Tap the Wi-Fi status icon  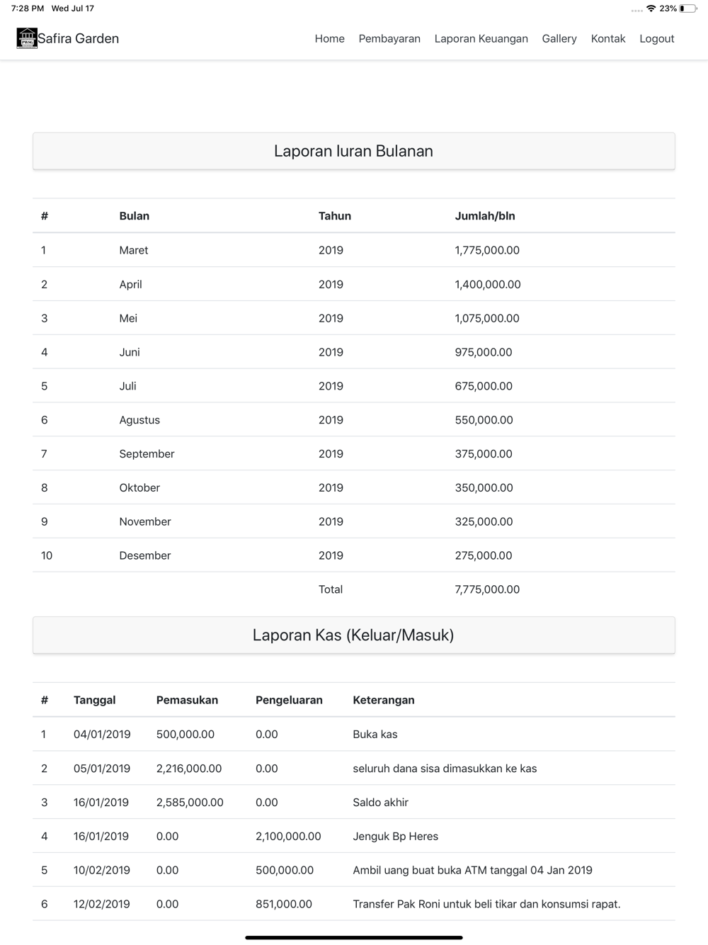tap(651, 9)
